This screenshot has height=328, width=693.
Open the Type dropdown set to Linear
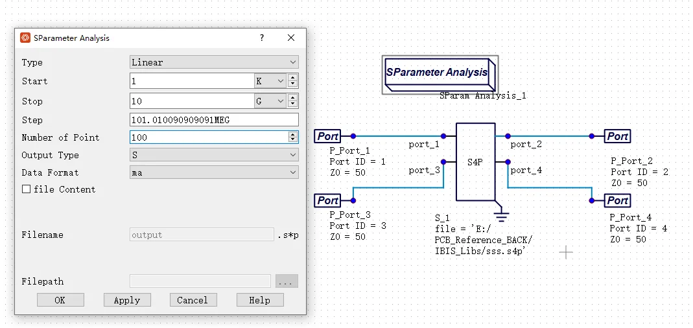tap(214, 62)
